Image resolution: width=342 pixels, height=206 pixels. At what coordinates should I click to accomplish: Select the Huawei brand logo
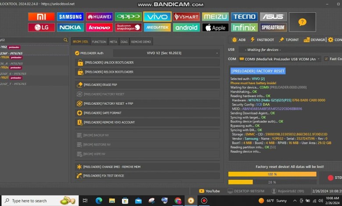coord(99,17)
